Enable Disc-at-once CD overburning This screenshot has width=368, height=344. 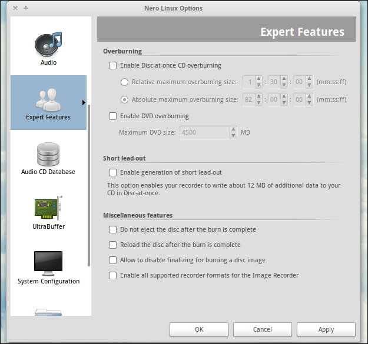pos(112,66)
